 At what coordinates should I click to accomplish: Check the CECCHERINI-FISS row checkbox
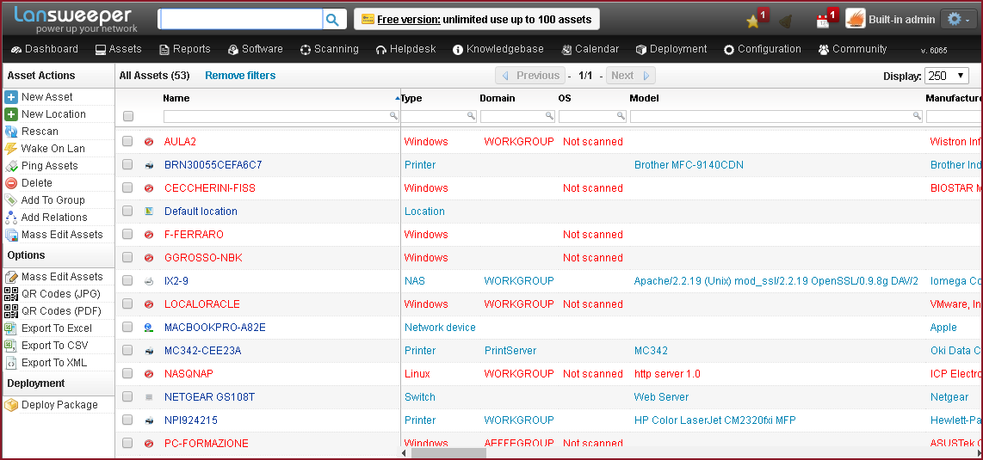127,187
